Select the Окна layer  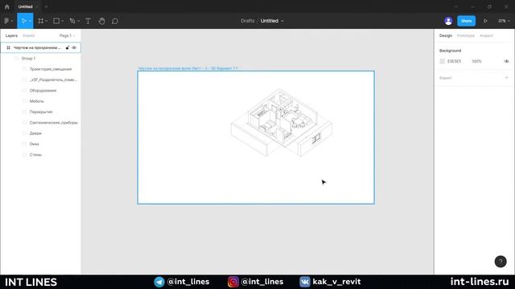(x=34, y=144)
